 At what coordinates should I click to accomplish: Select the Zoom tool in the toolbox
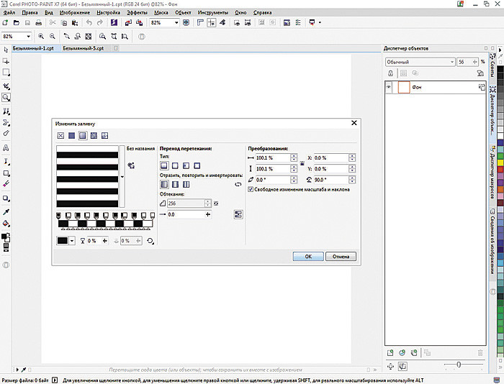[x=6, y=96]
